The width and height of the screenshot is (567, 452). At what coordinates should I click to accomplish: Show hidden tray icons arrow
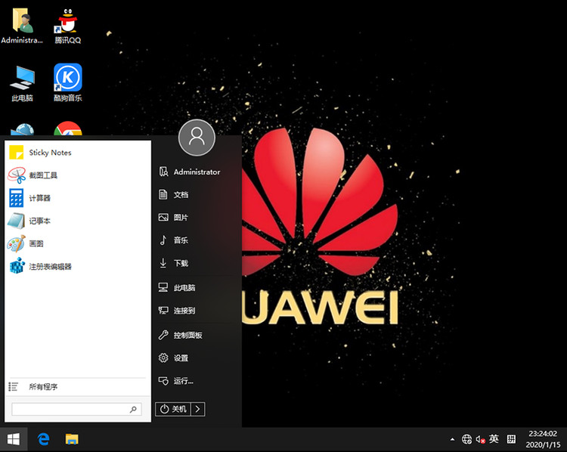[x=452, y=440]
